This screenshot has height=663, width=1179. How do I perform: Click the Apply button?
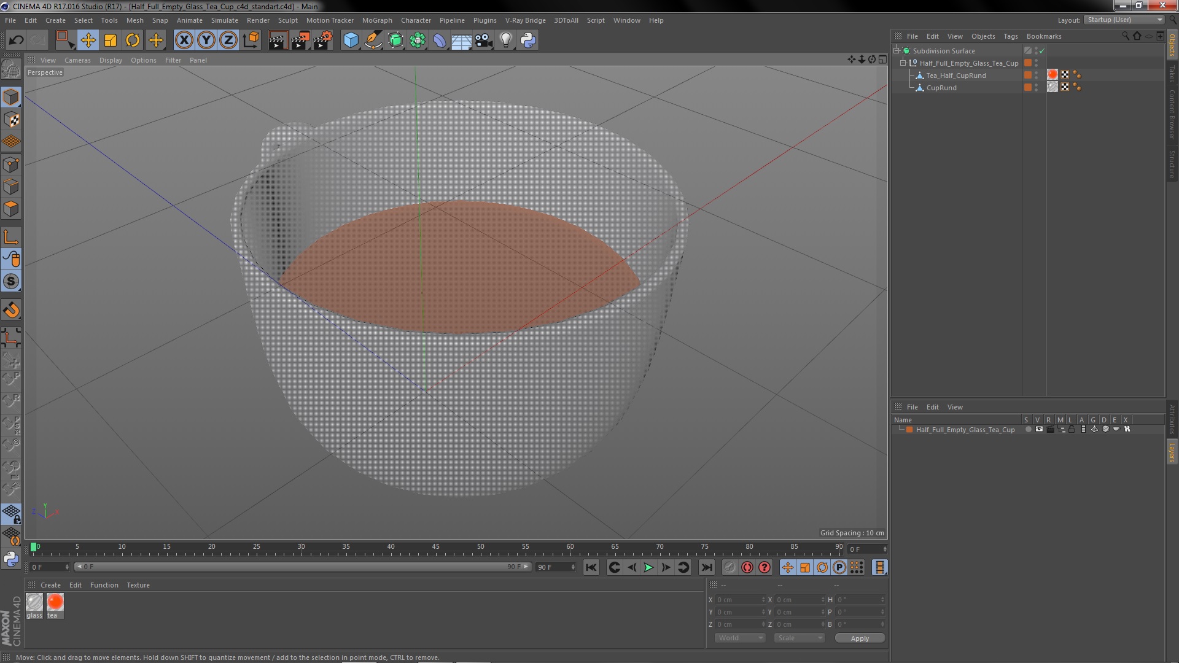point(859,638)
